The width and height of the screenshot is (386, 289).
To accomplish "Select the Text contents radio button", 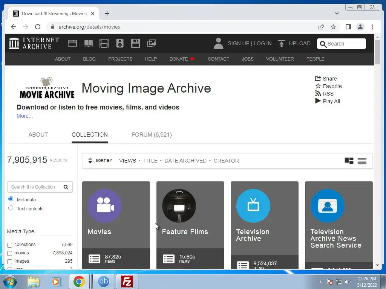I will 11,208.
